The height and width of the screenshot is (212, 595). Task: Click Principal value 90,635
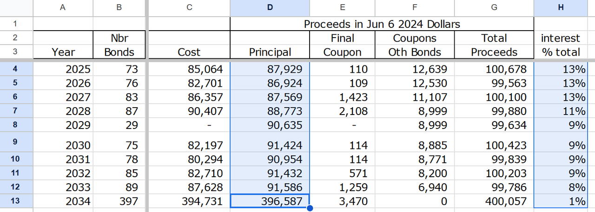coord(270,125)
